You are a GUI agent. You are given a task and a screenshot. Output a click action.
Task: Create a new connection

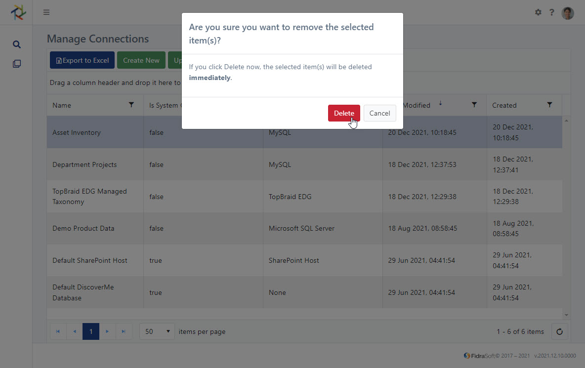click(x=141, y=60)
